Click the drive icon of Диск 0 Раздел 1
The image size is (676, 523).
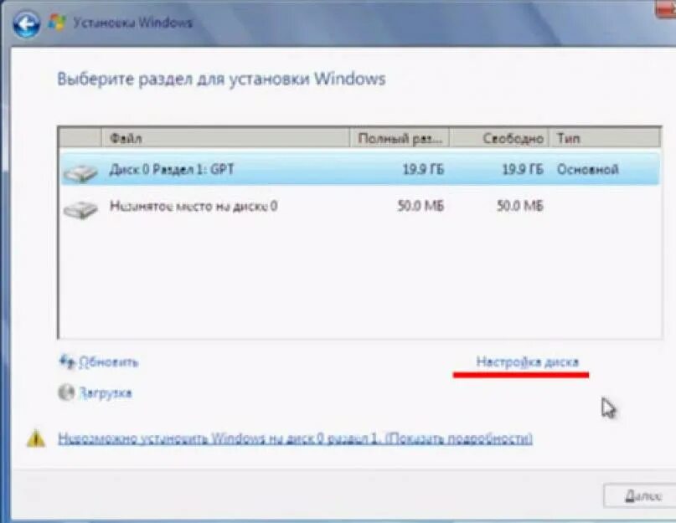tap(80, 173)
